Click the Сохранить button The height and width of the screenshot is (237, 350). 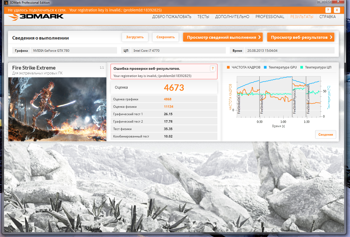pos(166,37)
